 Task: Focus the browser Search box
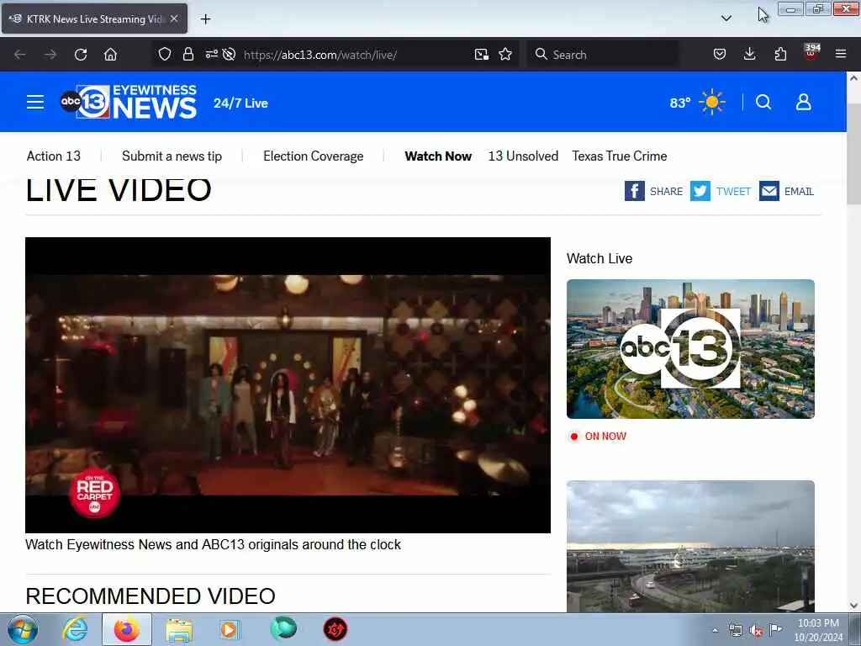tap(602, 55)
